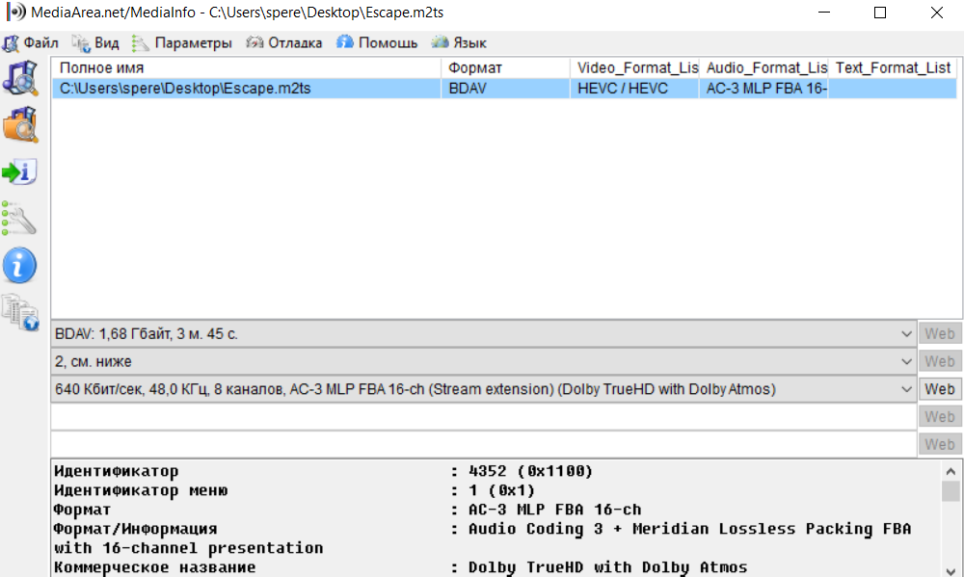Click the blue About info icon
964x577 pixels.
pyautogui.click(x=19, y=265)
